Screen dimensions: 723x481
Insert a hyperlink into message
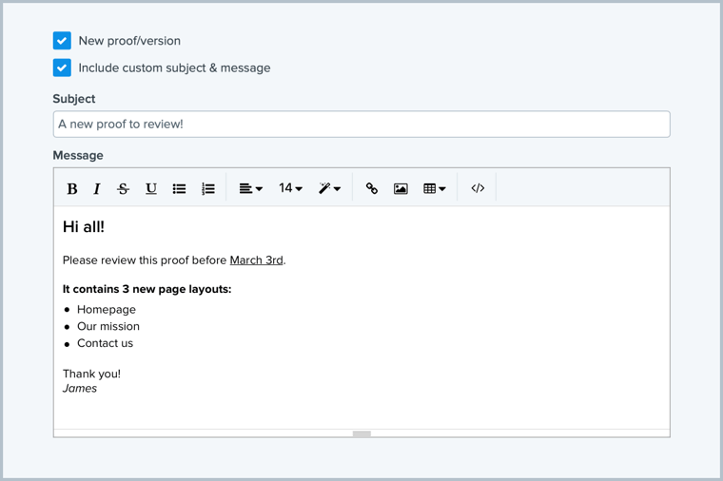pyautogui.click(x=372, y=188)
